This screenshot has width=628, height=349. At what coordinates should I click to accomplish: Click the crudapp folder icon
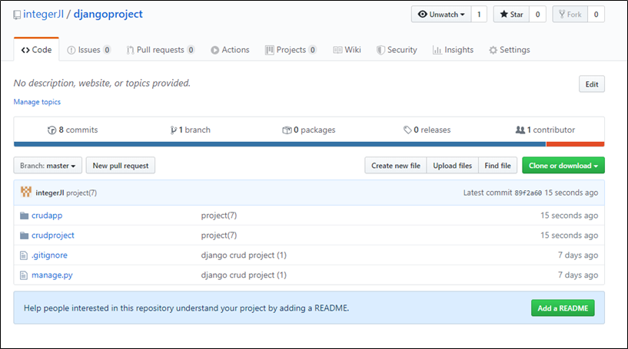click(24, 216)
